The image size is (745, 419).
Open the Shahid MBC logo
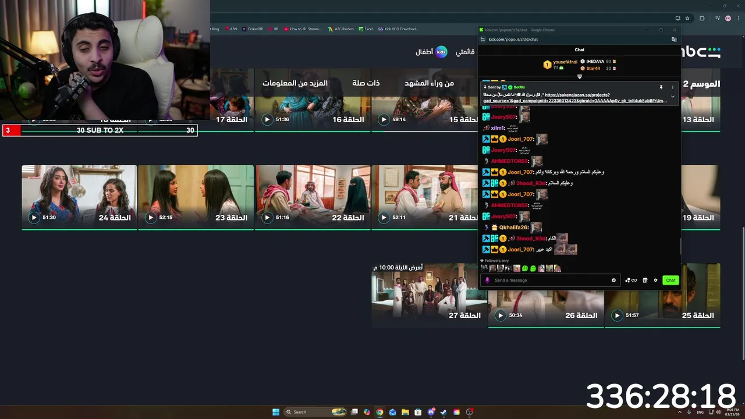click(x=701, y=52)
